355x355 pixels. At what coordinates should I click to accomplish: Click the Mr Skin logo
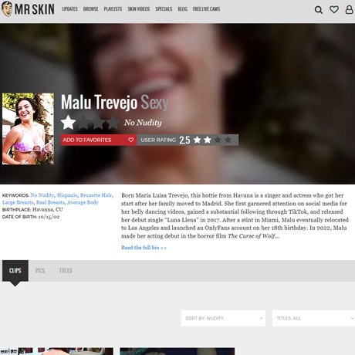click(28, 9)
